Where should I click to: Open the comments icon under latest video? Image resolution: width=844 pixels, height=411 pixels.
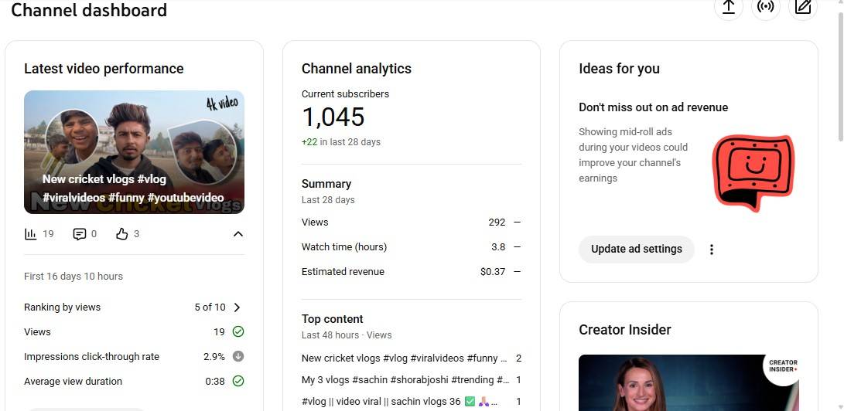(79, 234)
